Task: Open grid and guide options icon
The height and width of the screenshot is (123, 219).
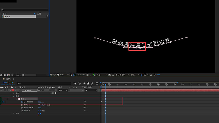Action: click(x=71, y=75)
